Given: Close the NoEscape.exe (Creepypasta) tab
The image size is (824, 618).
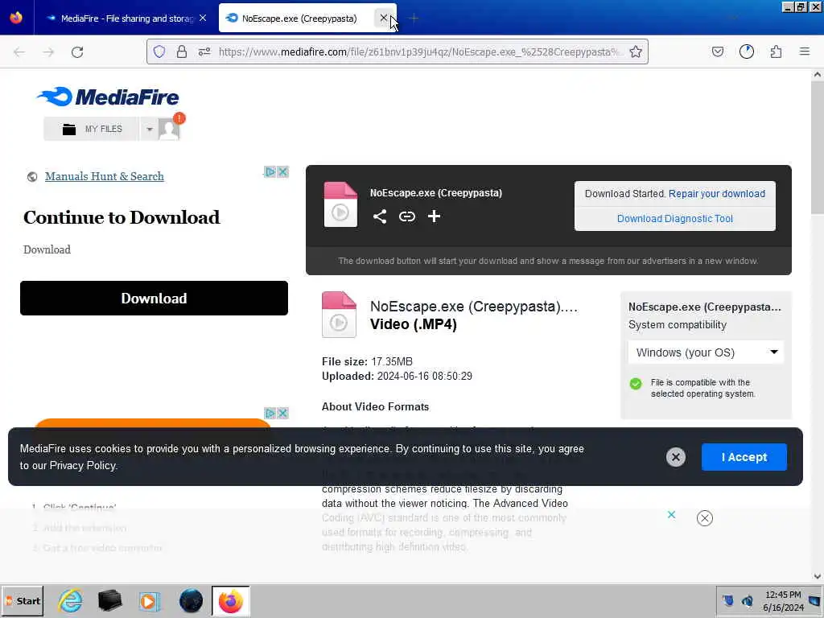Looking at the screenshot, I should pyautogui.click(x=384, y=18).
